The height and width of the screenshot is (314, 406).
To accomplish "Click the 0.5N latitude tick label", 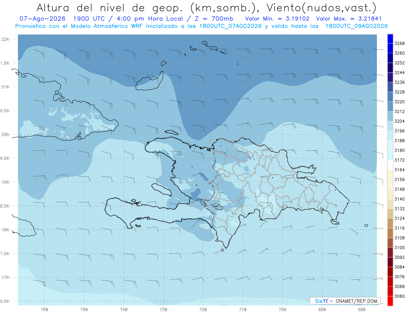I will click(x=4, y=111).
